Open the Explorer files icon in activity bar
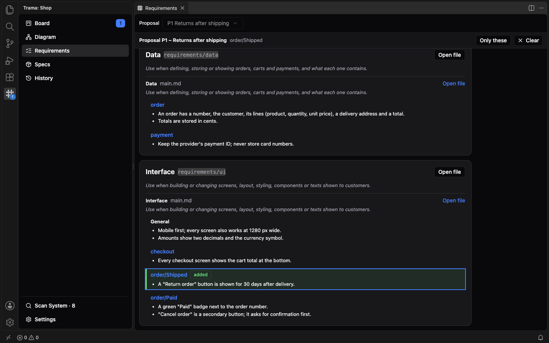549x343 pixels. [x=10, y=10]
